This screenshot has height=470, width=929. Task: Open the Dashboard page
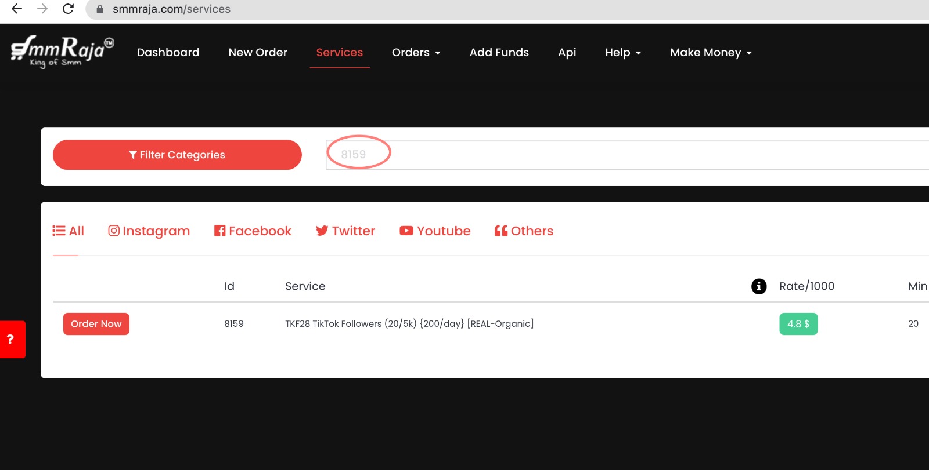point(168,52)
